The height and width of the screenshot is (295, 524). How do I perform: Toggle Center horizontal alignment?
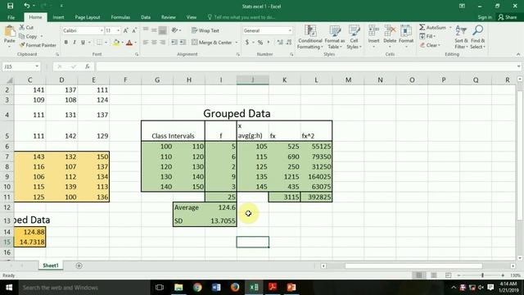pyautogui.click(x=154, y=43)
